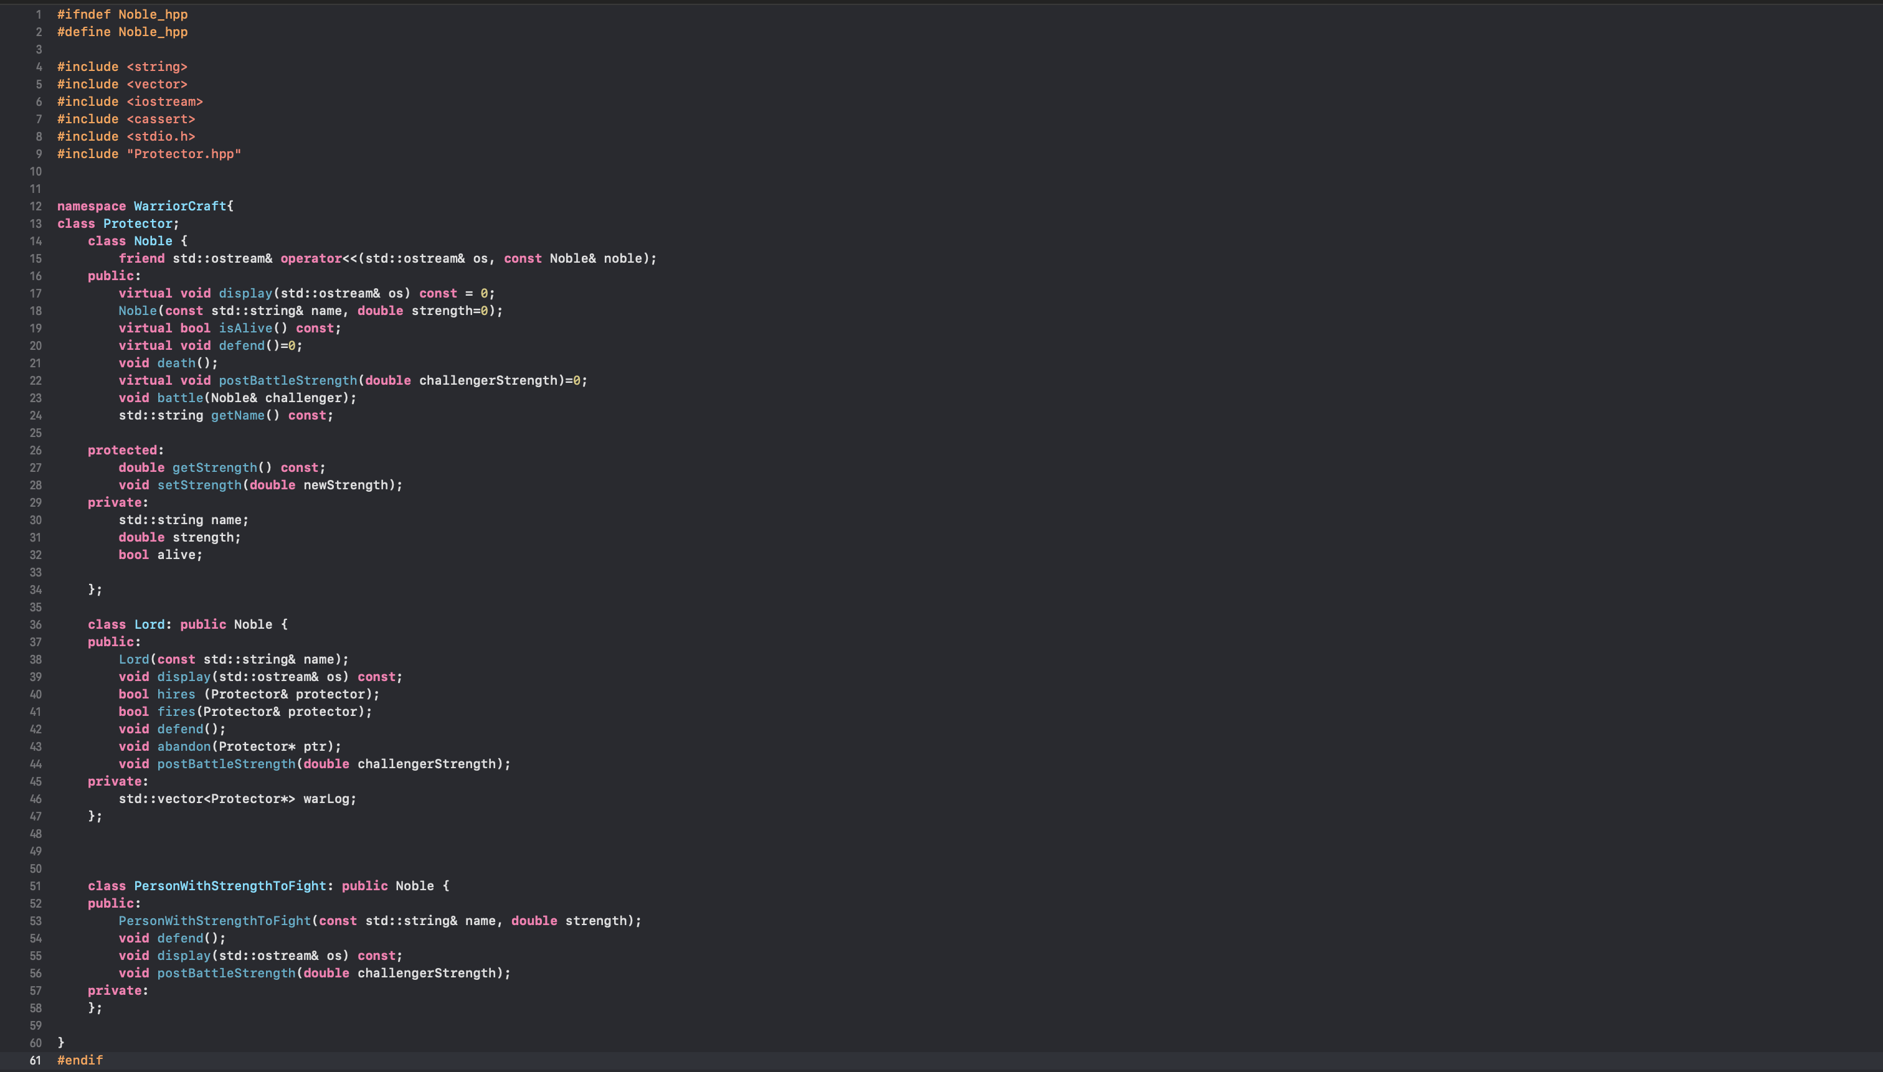Click line number 36 in the gutter

click(36, 624)
